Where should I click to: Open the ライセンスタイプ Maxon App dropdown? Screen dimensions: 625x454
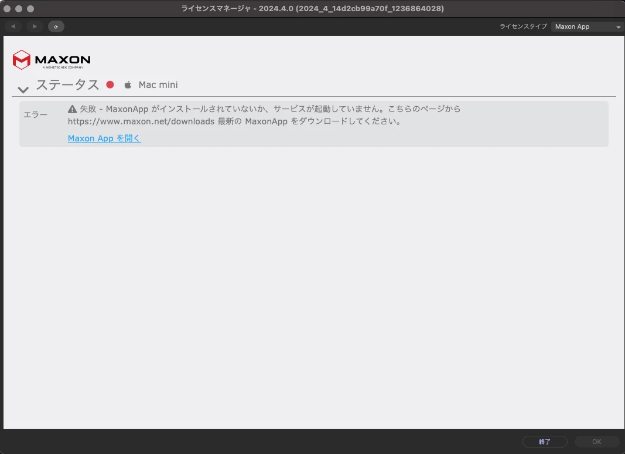tap(588, 26)
